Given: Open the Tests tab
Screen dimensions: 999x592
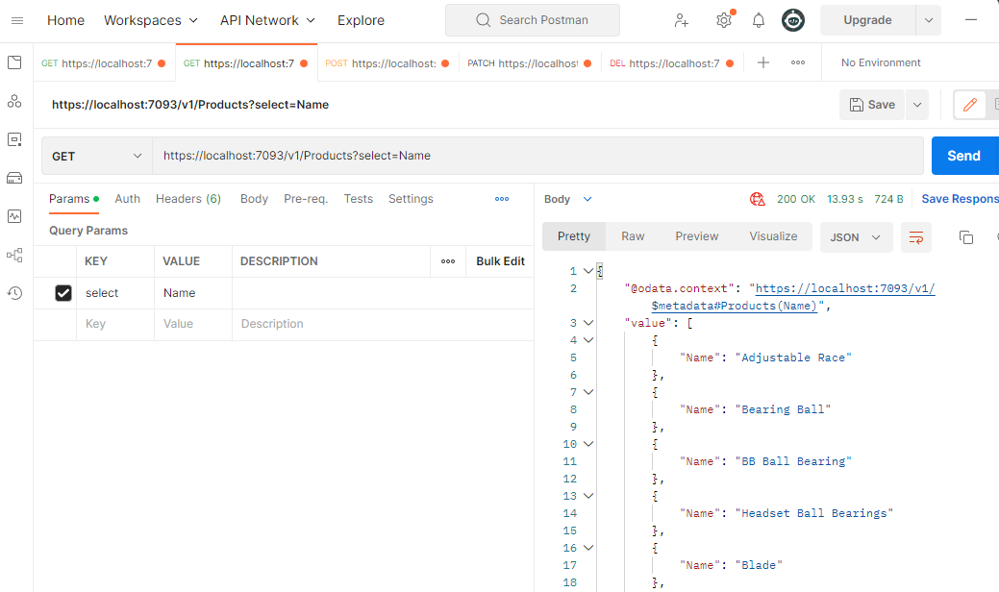Looking at the screenshot, I should click(358, 199).
